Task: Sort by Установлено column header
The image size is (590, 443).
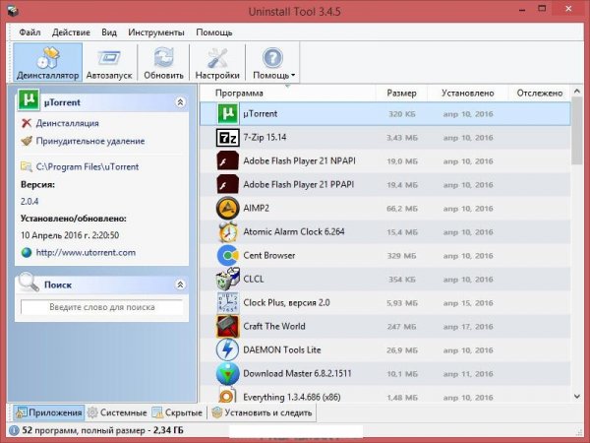Action: 468,94
